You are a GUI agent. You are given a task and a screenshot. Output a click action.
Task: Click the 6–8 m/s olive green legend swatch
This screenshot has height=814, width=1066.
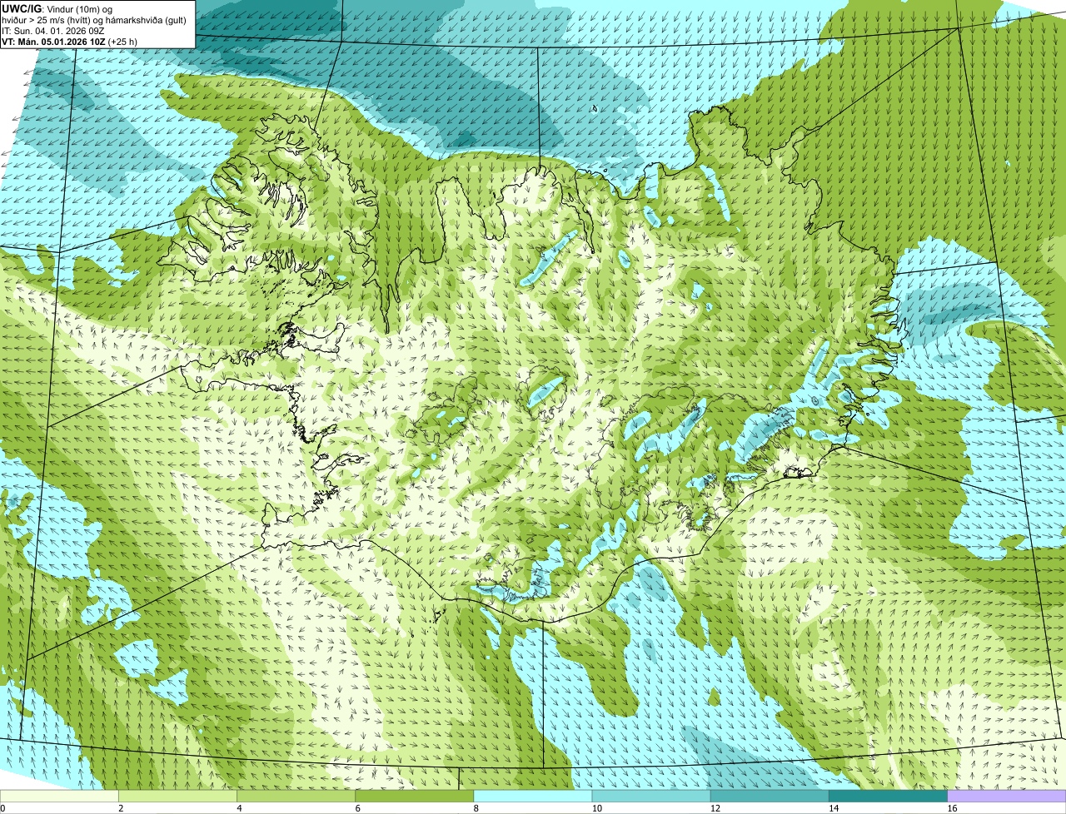415,797
